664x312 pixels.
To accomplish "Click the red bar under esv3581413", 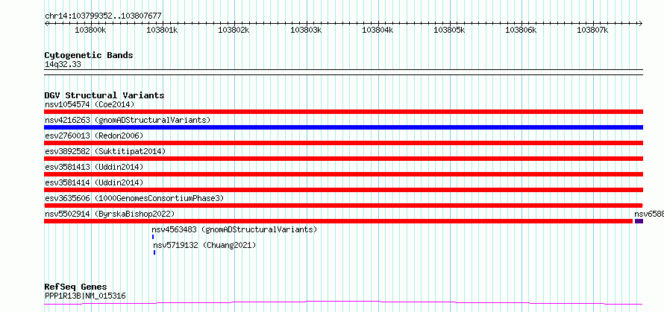I will (x=343, y=174).
